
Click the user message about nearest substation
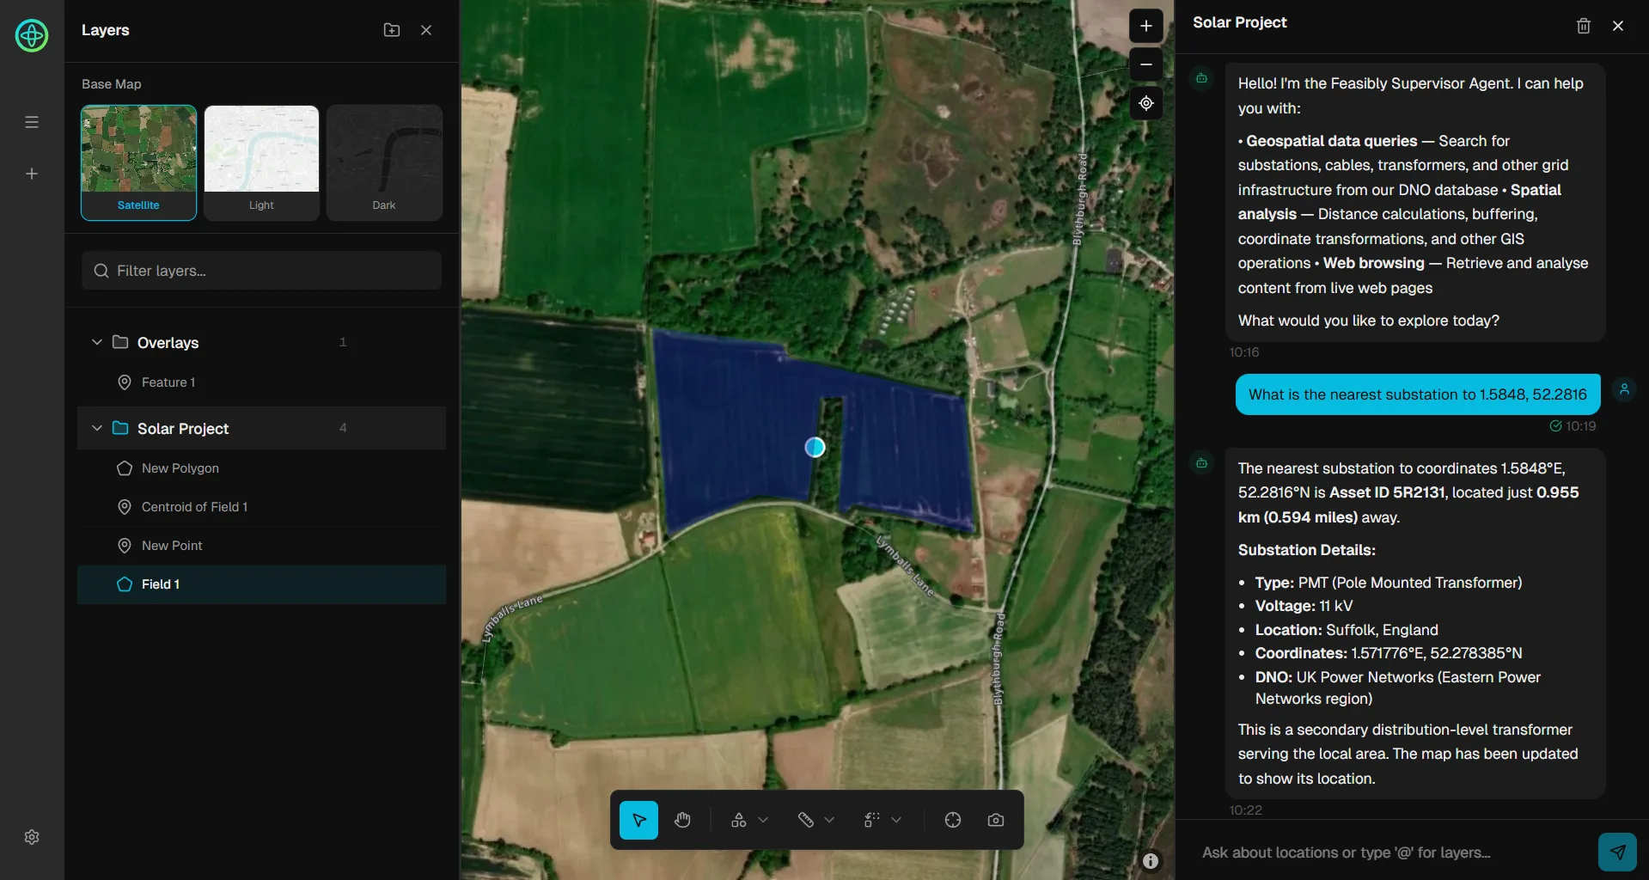[x=1418, y=394]
